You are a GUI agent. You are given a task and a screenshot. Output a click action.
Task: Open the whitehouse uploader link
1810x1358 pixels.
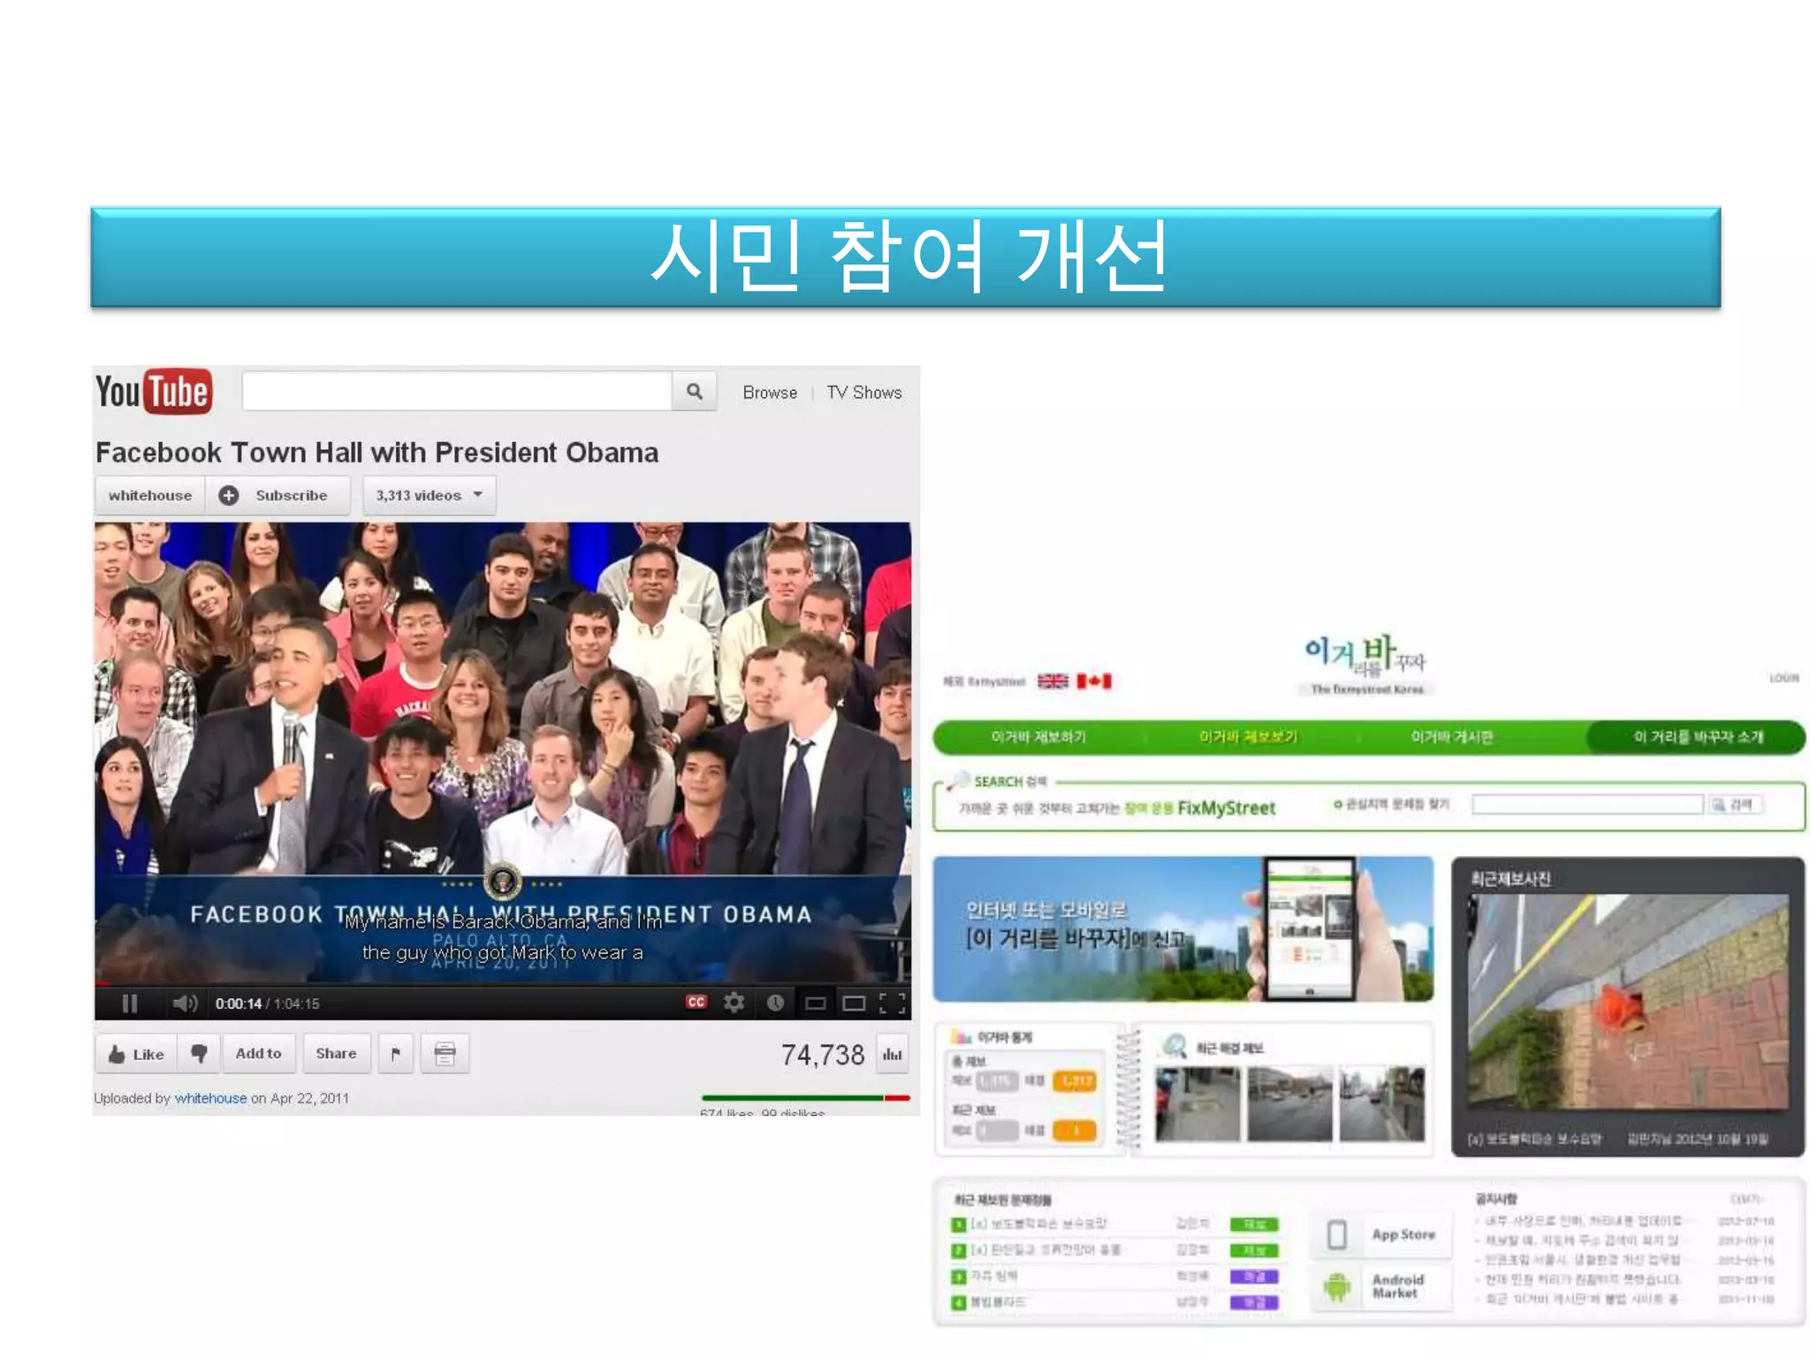coord(210,1099)
